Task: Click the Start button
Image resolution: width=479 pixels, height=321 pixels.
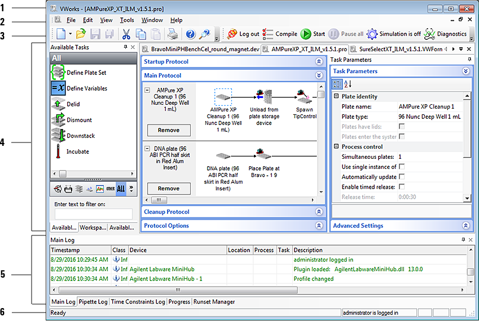Action: (x=313, y=34)
